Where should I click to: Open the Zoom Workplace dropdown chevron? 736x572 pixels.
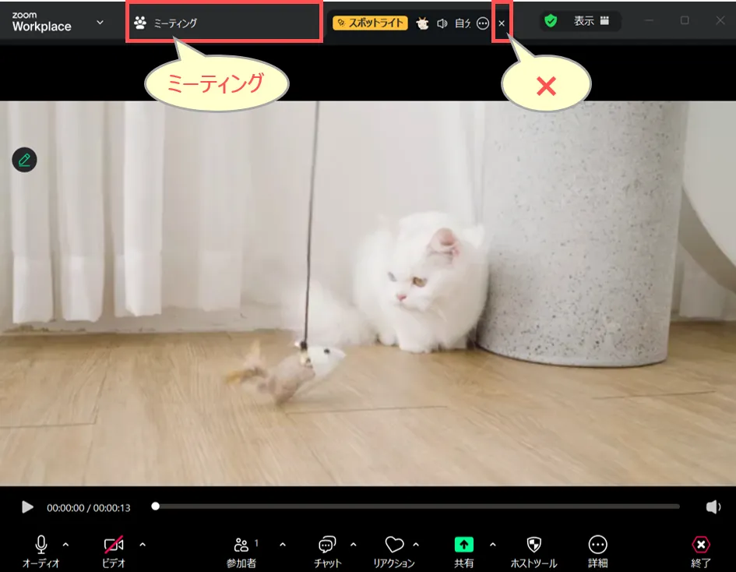(x=100, y=22)
